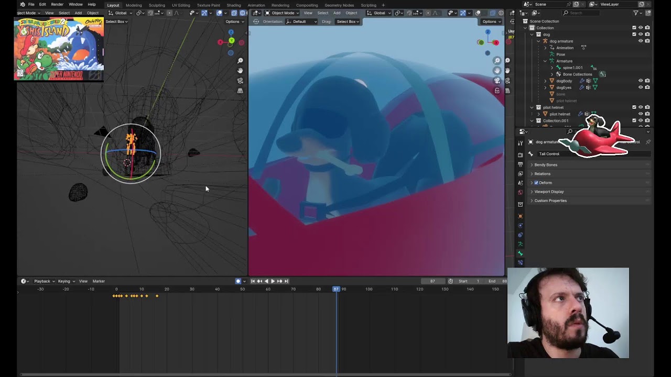Disable dogBody in renders

click(x=647, y=81)
